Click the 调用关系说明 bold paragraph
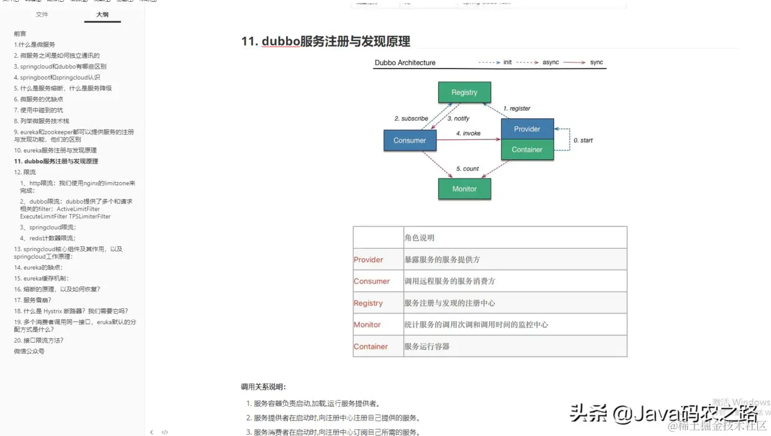The height and width of the screenshot is (436, 771). (x=264, y=387)
